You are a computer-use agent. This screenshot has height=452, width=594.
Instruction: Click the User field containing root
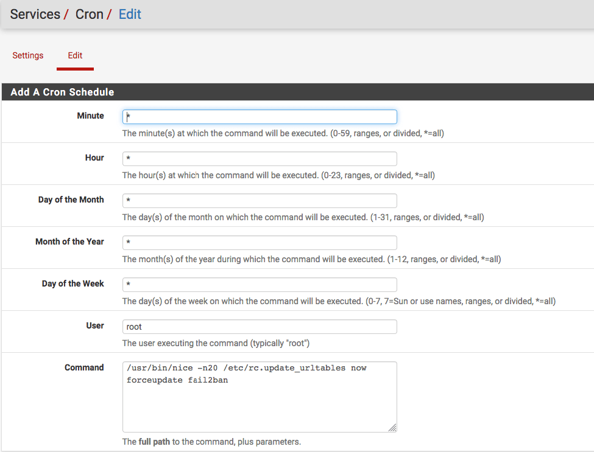tap(260, 326)
